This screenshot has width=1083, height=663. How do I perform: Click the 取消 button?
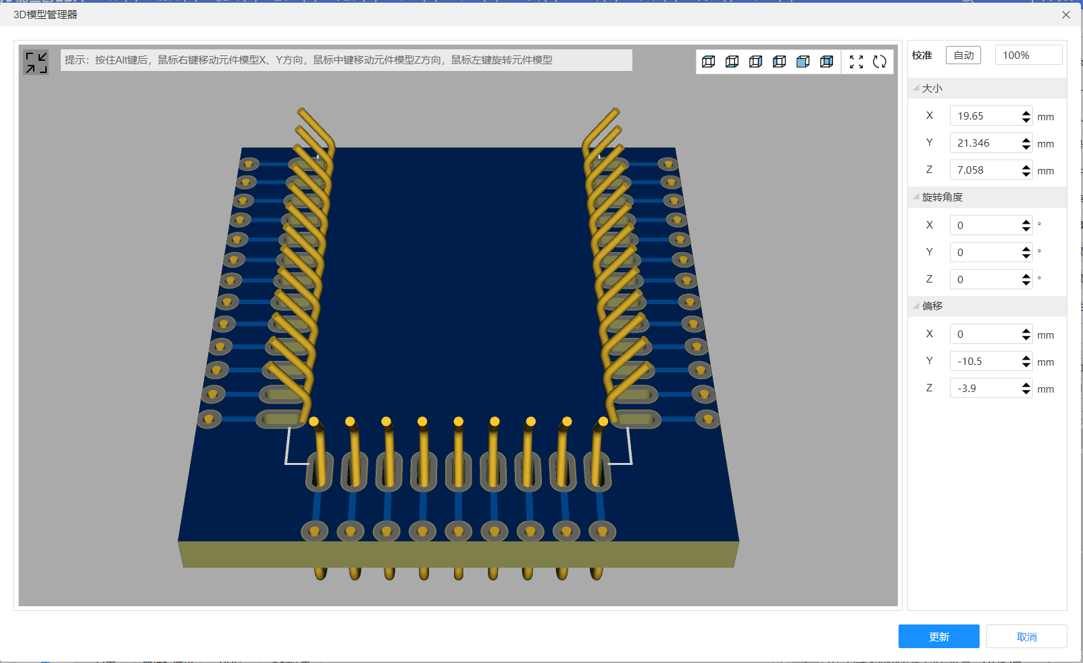coord(1026,637)
